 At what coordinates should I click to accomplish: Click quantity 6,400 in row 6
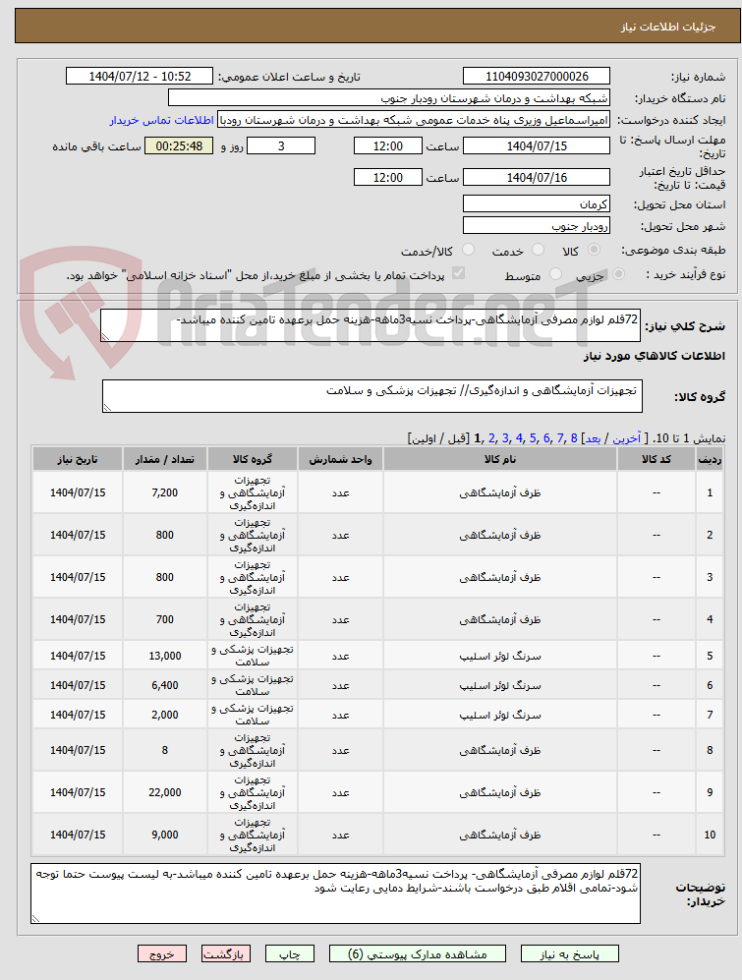coord(165,685)
